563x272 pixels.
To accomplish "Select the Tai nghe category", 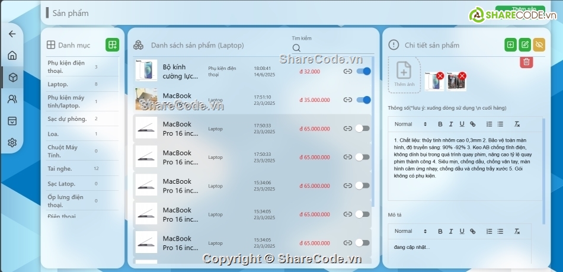I will pos(82,168).
